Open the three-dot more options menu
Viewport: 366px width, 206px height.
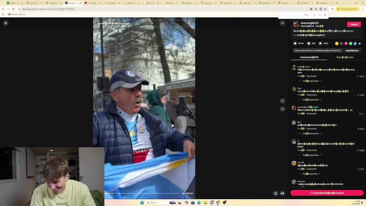[x=283, y=23]
